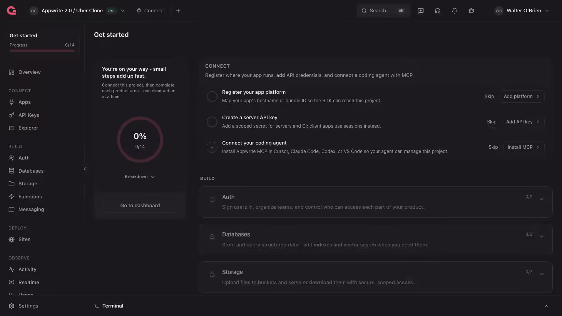562x316 pixels.
Task: Click the lock icon on Auth card
Action: coord(212,199)
